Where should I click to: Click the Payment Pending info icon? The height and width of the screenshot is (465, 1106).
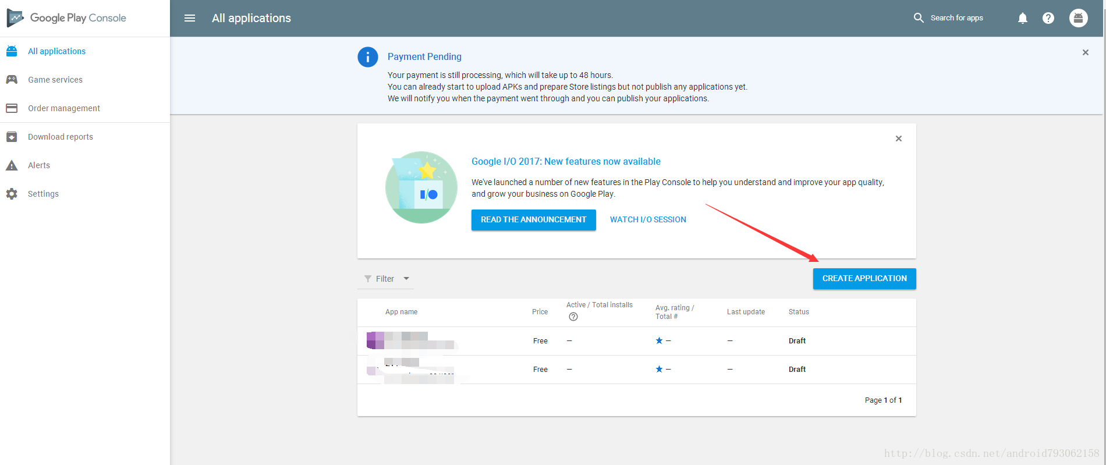click(x=368, y=57)
